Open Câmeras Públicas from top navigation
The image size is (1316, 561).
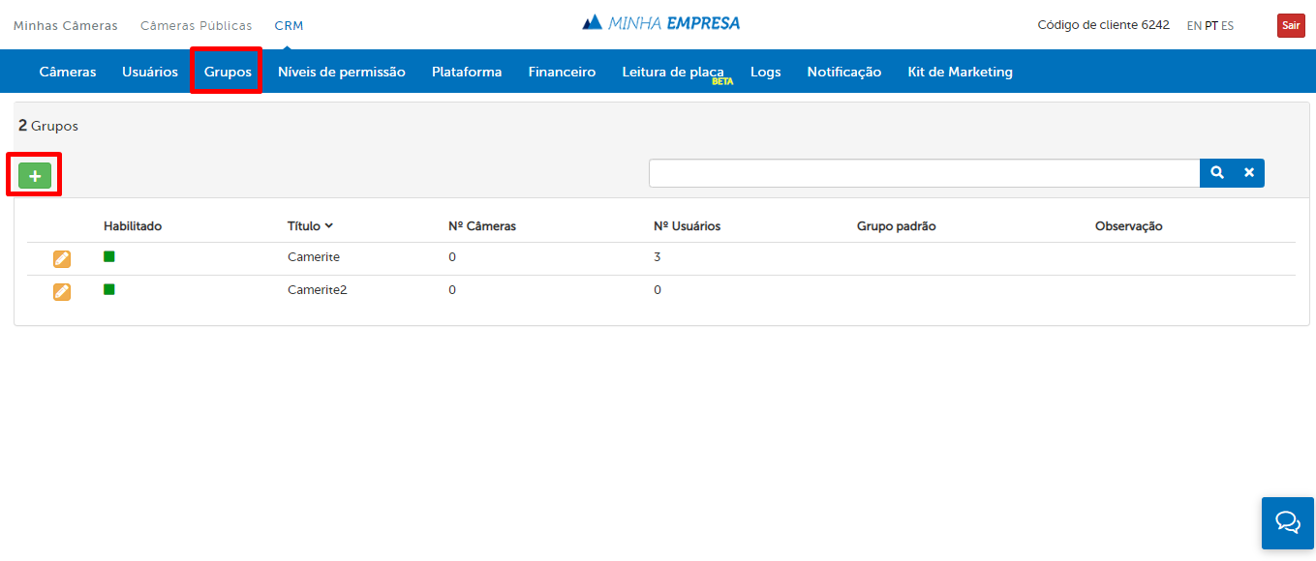tap(196, 26)
